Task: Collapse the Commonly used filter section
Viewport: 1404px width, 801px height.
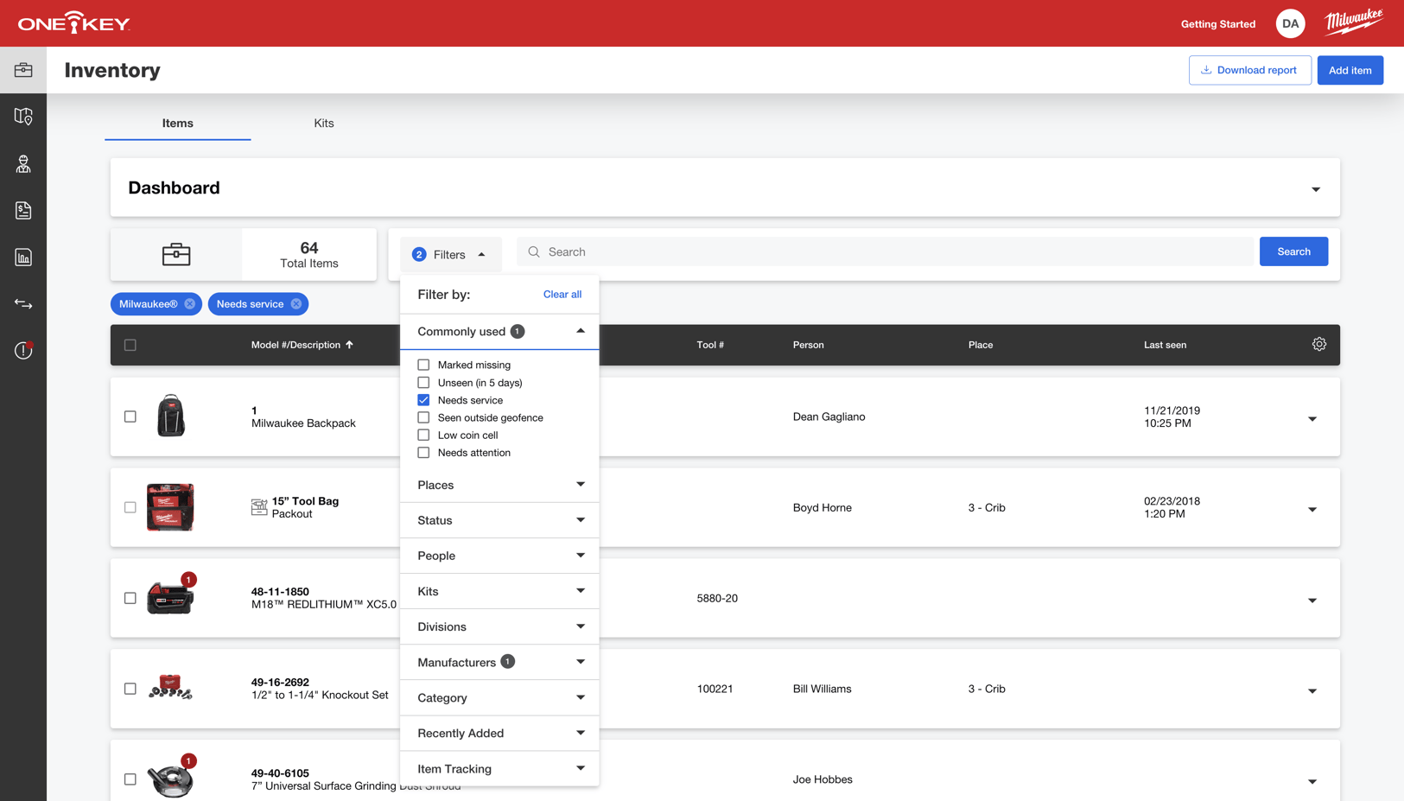Action: pos(499,331)
